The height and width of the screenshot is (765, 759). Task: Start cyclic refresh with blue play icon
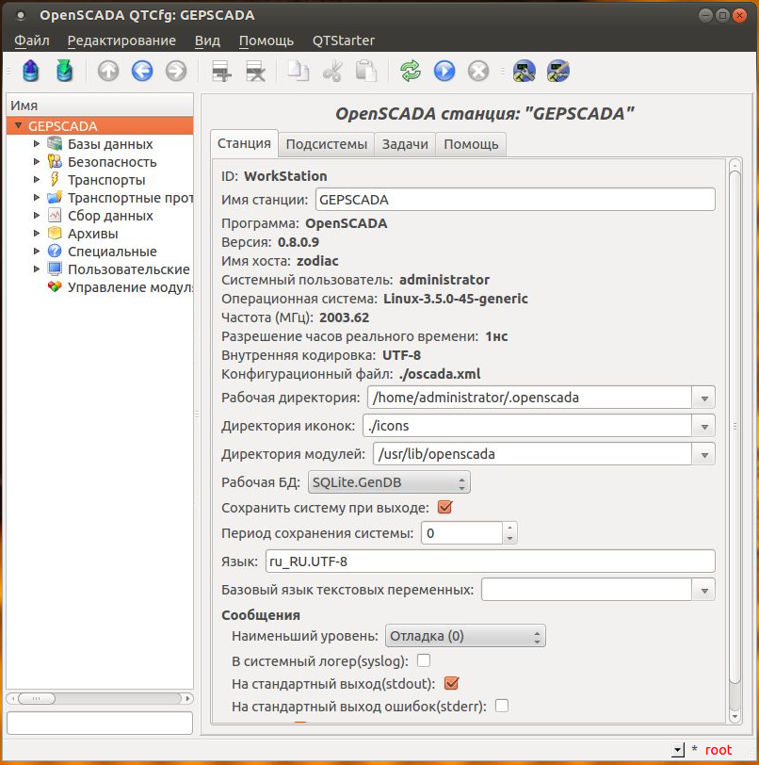point(444,71)
